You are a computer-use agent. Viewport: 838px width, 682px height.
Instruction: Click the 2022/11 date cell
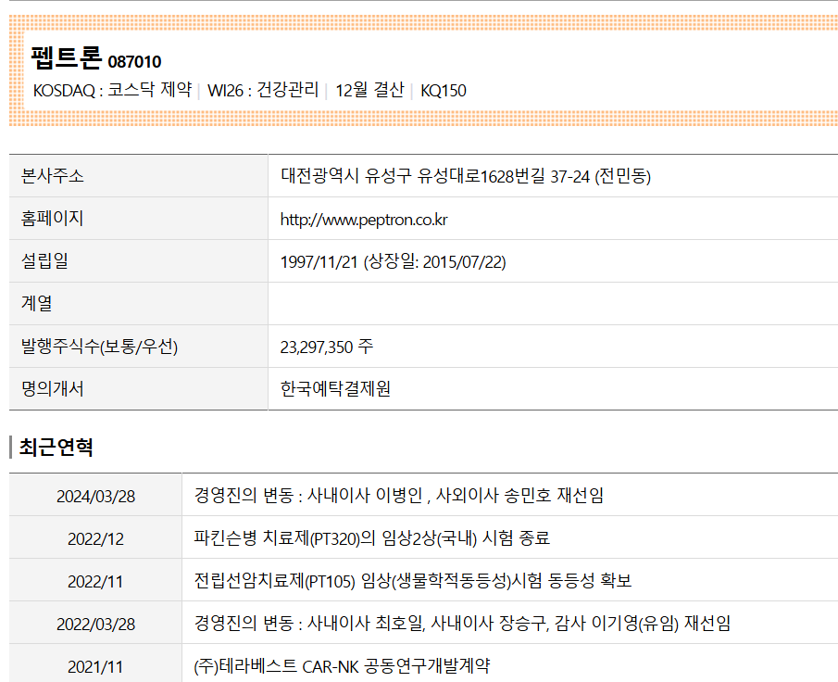95,581
